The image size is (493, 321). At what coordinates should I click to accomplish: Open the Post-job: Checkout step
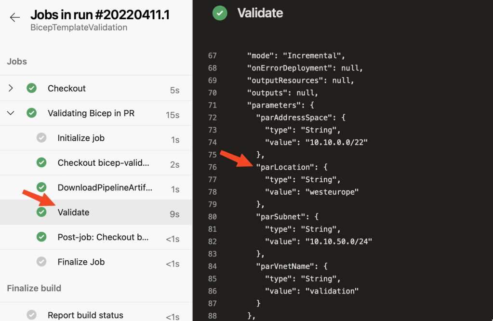tap(103, 237)
